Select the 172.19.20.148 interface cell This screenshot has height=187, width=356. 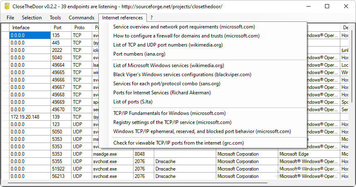pos(30,117)
